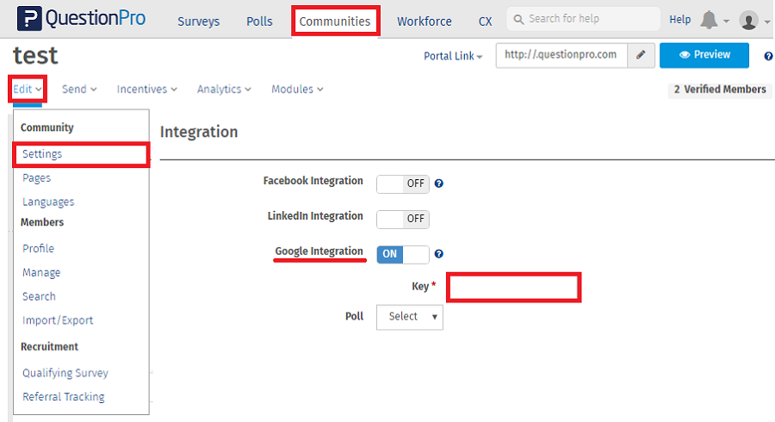
Task: Click the help icon next to Preview
Action: [x=768, y=56]
